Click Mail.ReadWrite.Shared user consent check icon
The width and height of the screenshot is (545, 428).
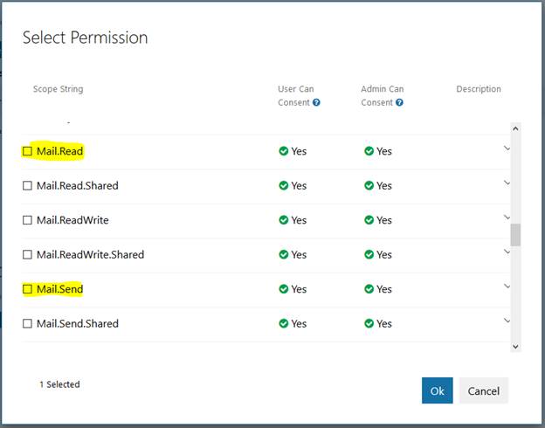[284, 254]
